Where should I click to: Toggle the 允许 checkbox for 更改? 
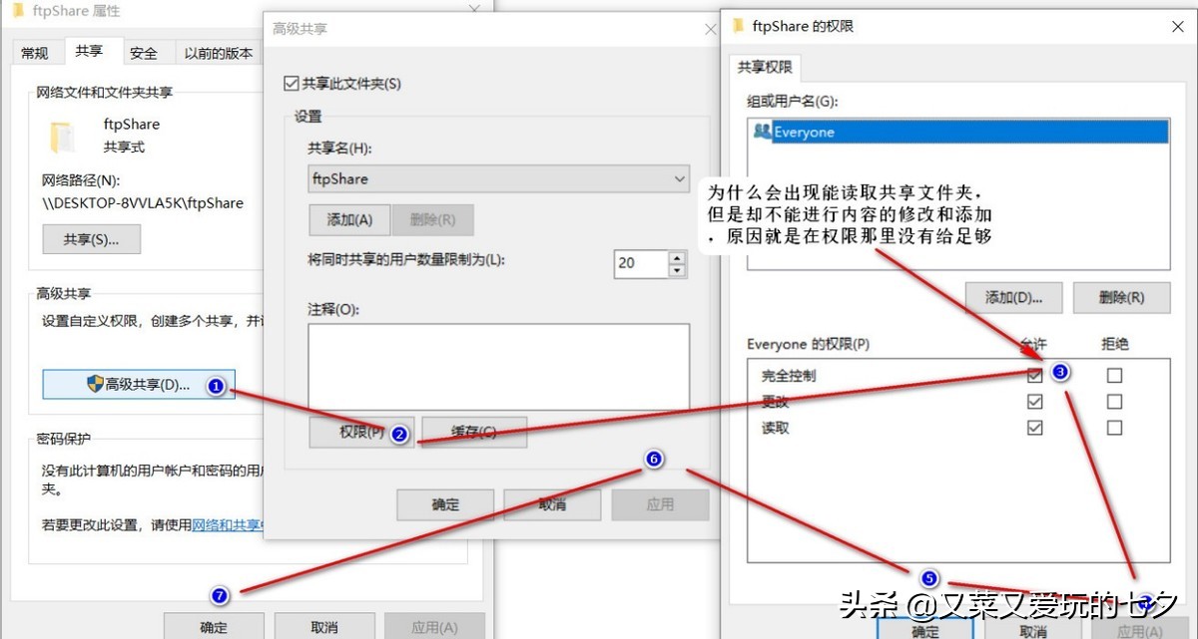(1034, 401)
